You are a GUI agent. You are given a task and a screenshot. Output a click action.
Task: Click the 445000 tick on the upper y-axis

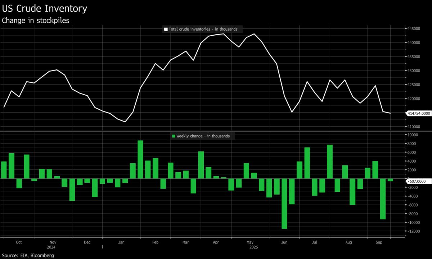click(x=413, y=29)
